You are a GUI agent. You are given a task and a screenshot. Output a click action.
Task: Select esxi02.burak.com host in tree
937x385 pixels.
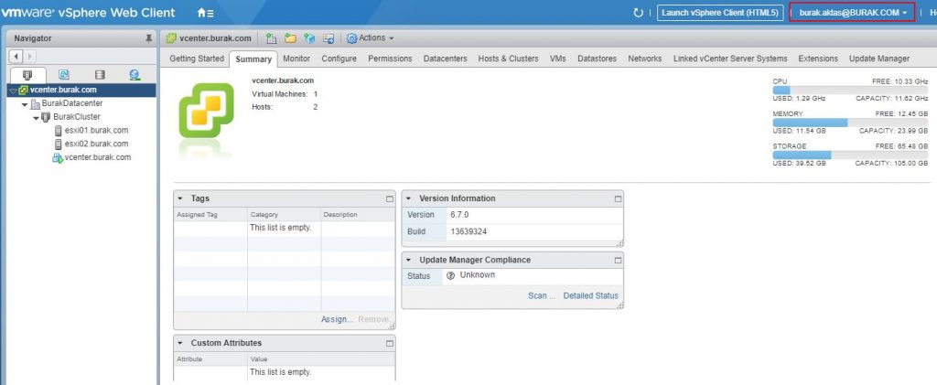point(96,144)
